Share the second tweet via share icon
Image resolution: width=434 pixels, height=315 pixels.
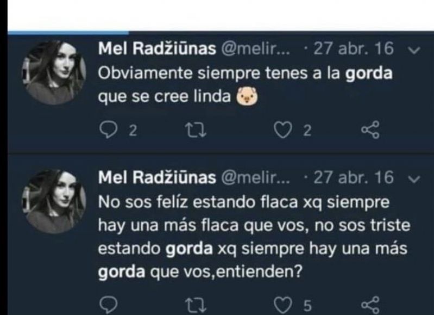point(370,305)
